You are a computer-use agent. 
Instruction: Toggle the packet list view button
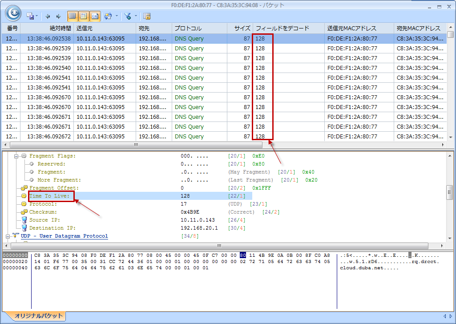[x=73, y=16]
